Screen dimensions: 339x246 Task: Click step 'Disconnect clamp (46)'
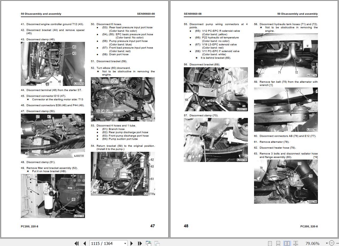pos(41,39)
